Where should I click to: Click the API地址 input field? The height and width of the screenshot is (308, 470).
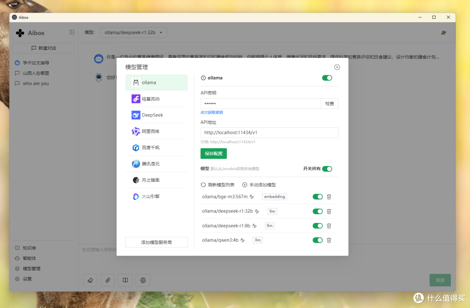[x=269, y=132]
